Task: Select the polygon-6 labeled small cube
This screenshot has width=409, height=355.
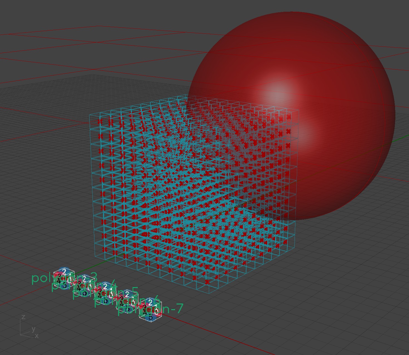Action: click(x=128, y=301)
